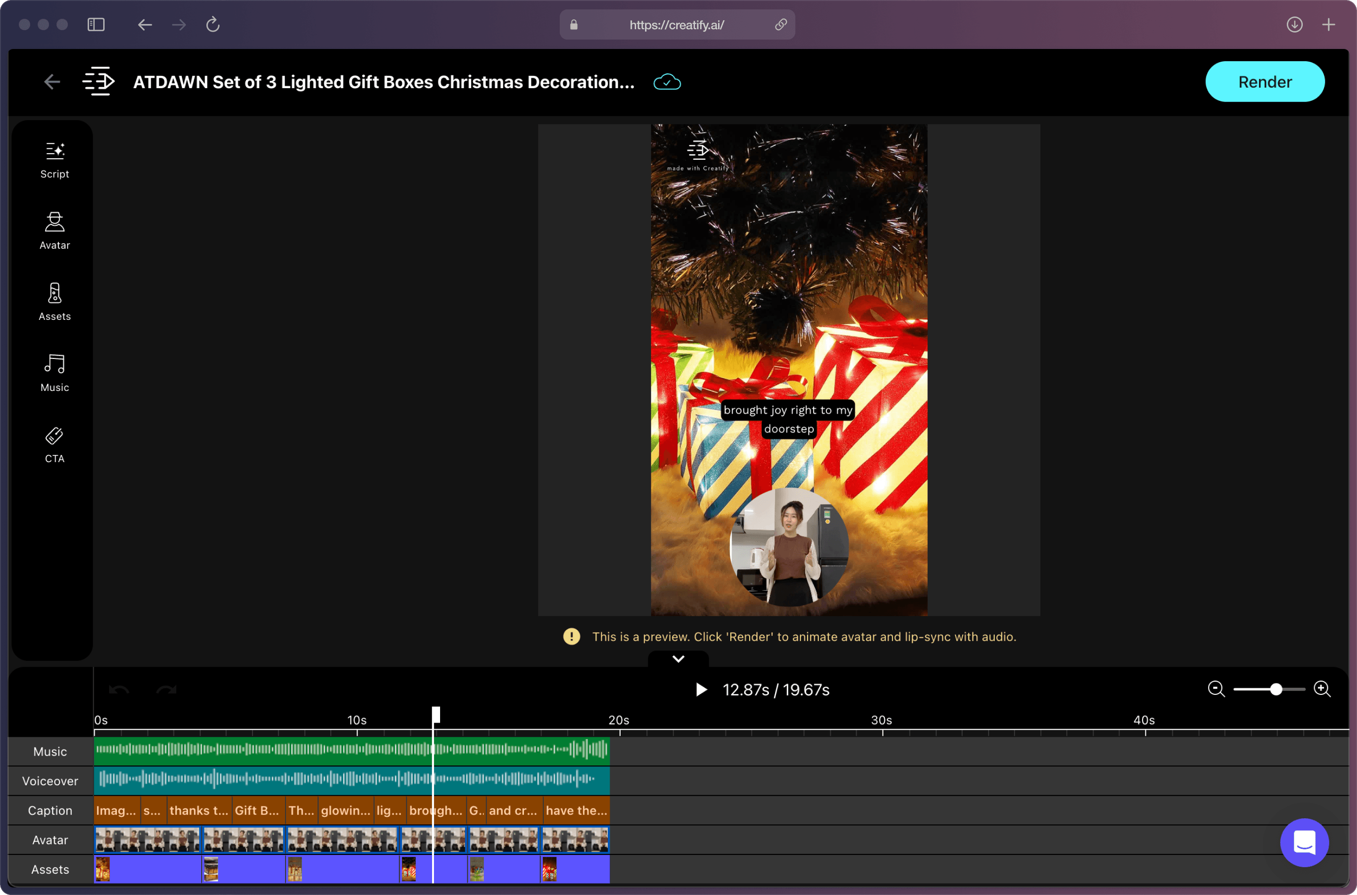
Task: Click the timeline playhead marker
Action: click(x=435, y=715)
